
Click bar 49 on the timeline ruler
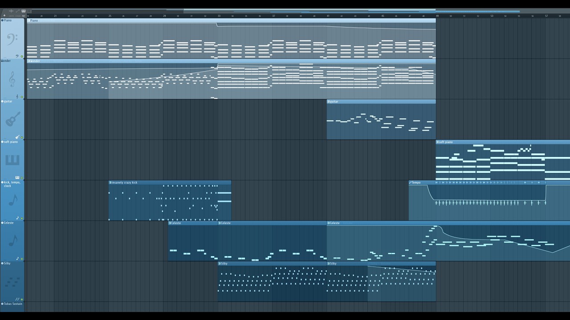437,16
